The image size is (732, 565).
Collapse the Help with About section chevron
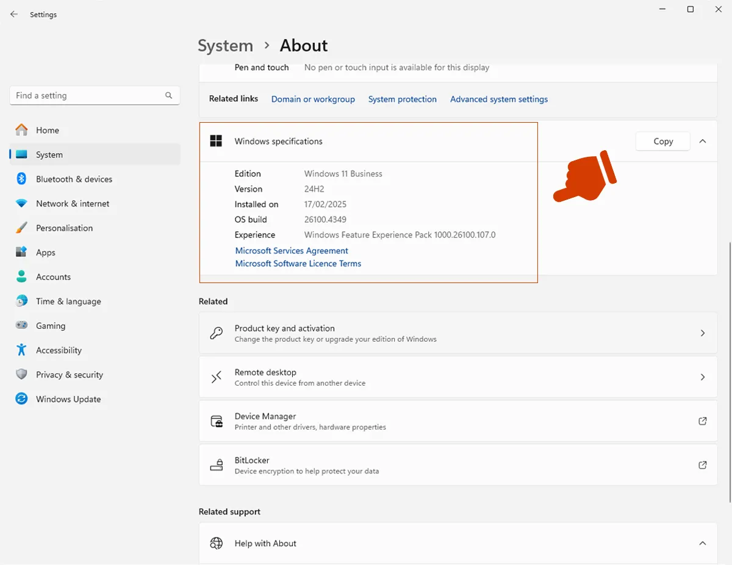point(703,543)
